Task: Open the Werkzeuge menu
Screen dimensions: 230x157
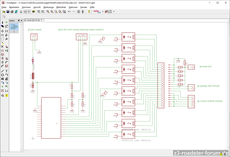Action: (x=48, y=7)
